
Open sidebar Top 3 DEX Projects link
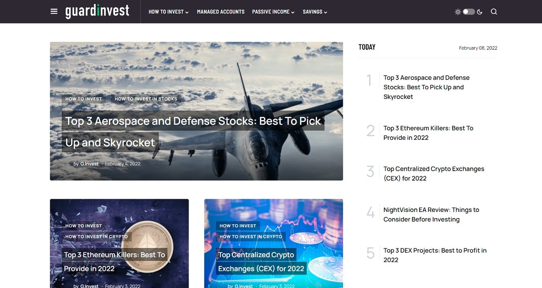435,255
